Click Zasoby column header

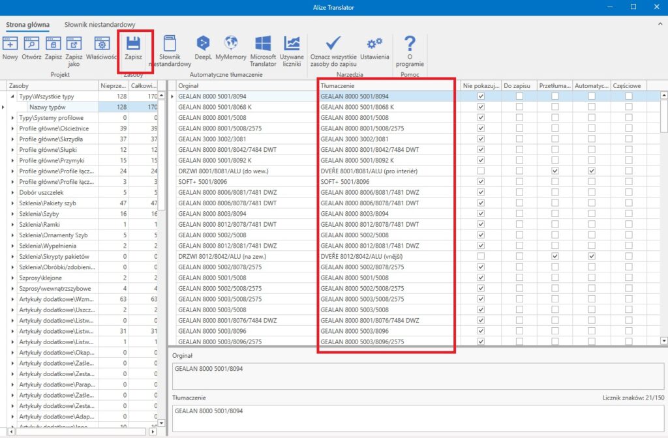coord(52,85)
